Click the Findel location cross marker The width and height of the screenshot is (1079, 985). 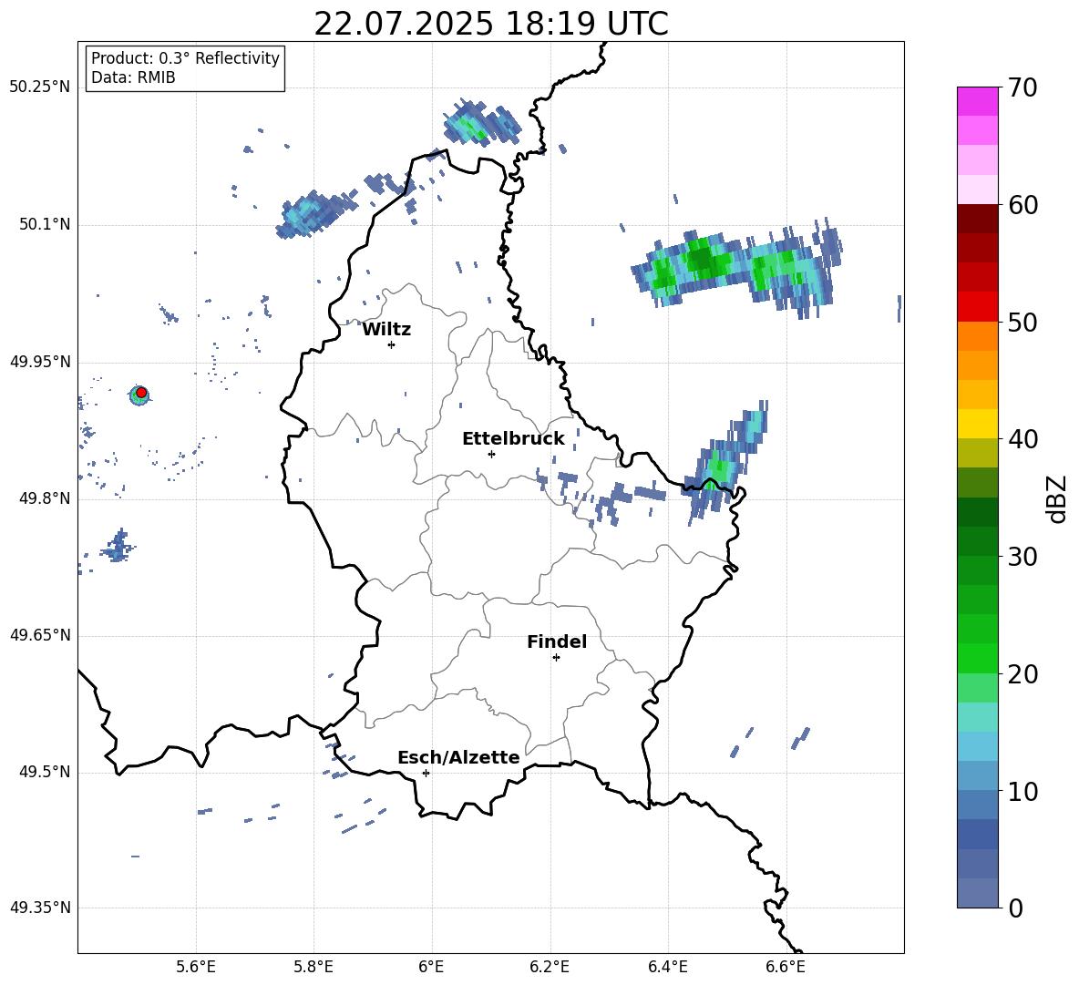(x=556, y=658)
